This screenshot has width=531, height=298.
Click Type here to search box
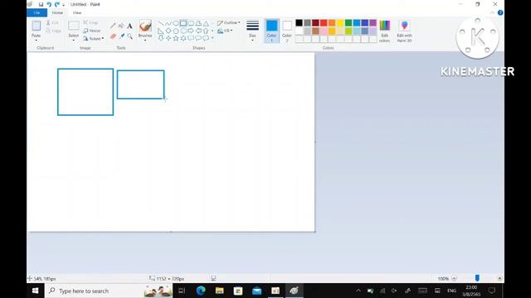click(x=109, y=291)
